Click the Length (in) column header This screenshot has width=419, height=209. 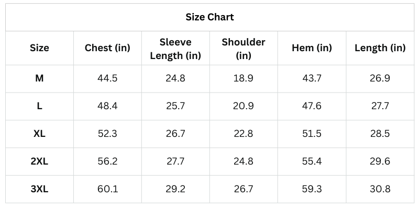[380, 48]
